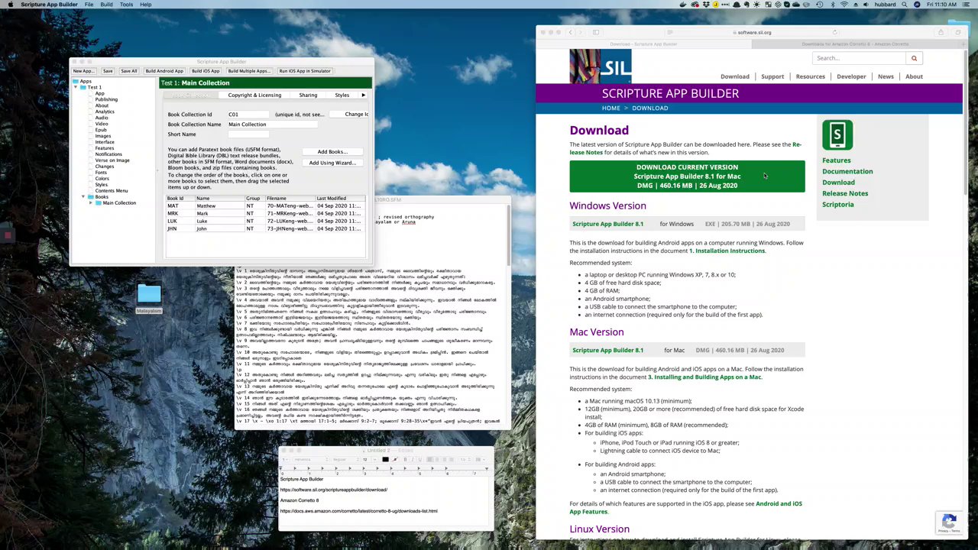Click Build Multiple Apps button
The image size is (978, 550).
(x=248, y=71)
